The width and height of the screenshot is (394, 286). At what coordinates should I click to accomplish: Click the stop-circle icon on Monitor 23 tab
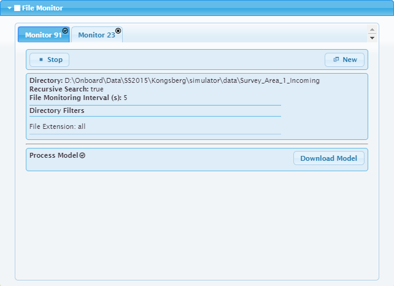(118, 30)
